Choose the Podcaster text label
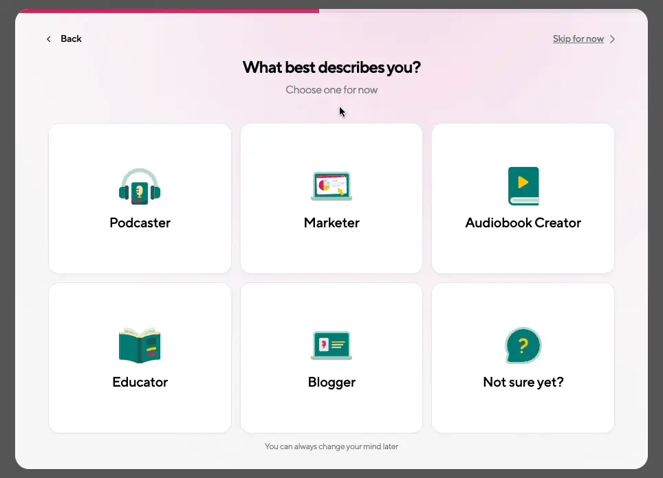 click(x=140, y=223)
